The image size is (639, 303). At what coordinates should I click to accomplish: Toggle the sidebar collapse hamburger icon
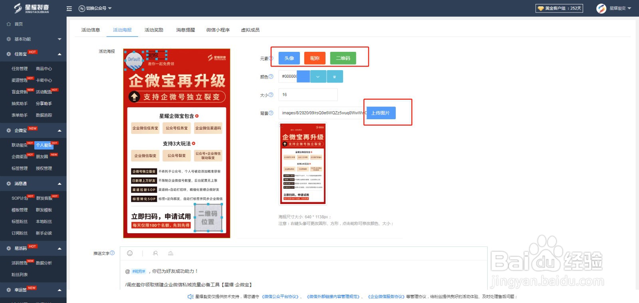point(69,8)
